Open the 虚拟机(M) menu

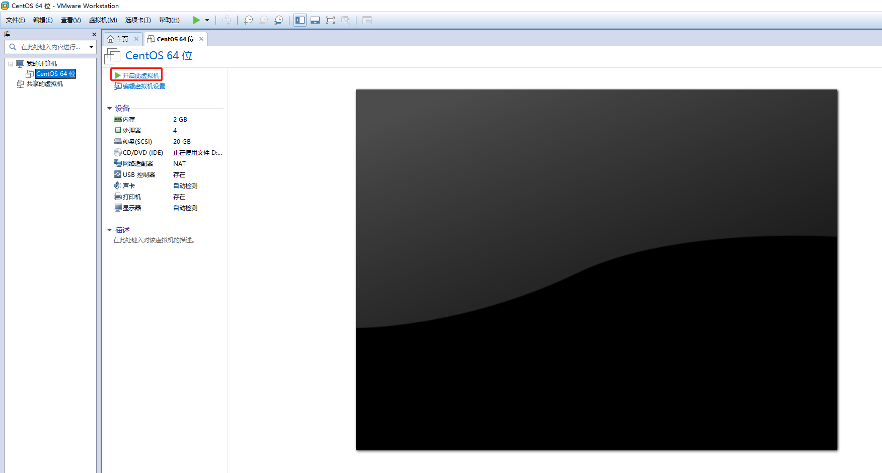(103, 20)
